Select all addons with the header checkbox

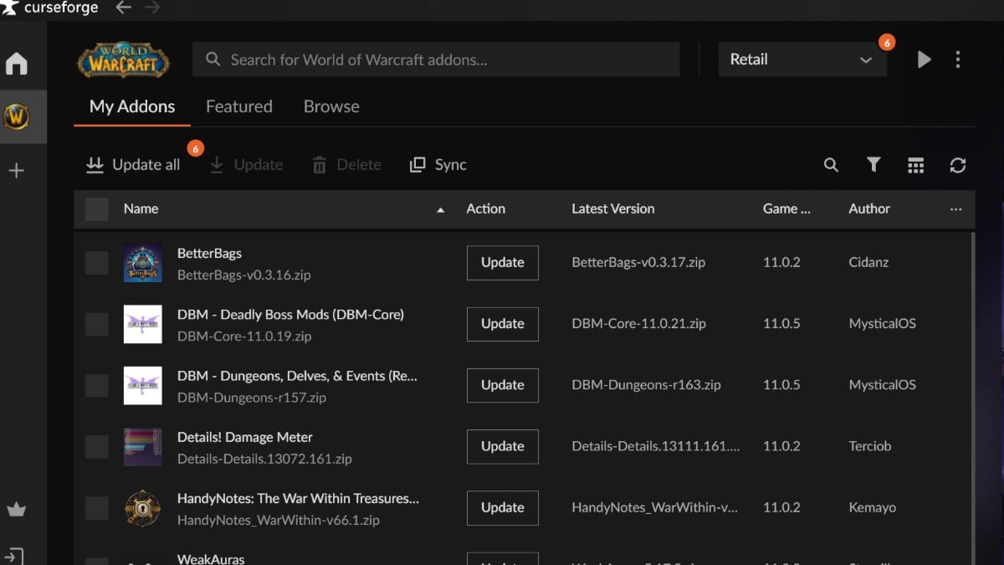pyautogui.click(x=96, y=208)
